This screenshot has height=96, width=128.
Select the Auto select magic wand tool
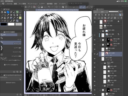tap(17, 18)
